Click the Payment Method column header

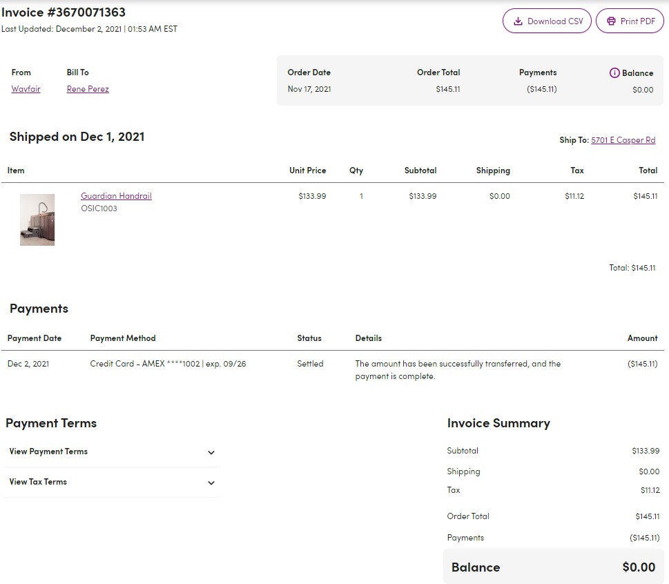click(x=123, y=338)
